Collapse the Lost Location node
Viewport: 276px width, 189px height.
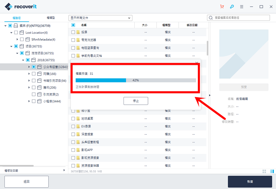(11, 32)
